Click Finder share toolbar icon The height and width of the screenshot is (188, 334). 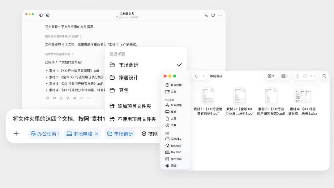pos(298,76)
